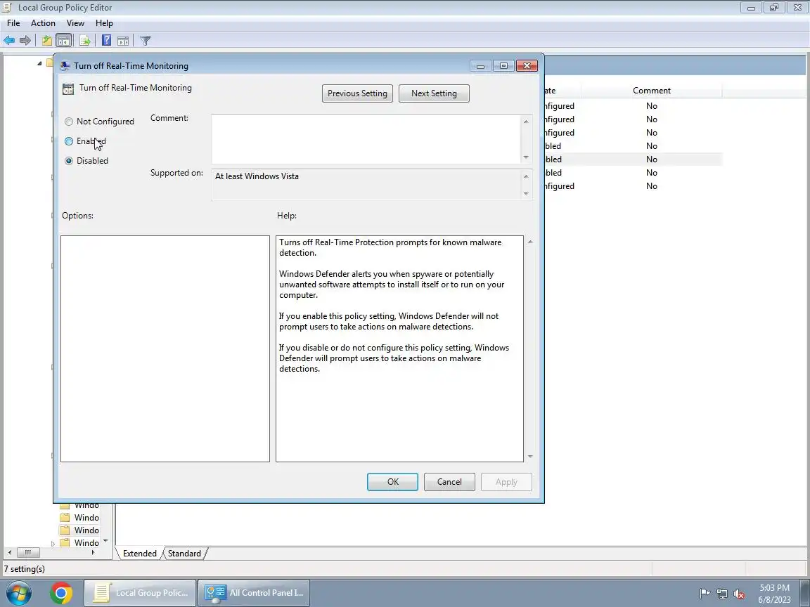Launch Google Chrome from the taskbar
810x607 pixels.
[x=61, y=592]
